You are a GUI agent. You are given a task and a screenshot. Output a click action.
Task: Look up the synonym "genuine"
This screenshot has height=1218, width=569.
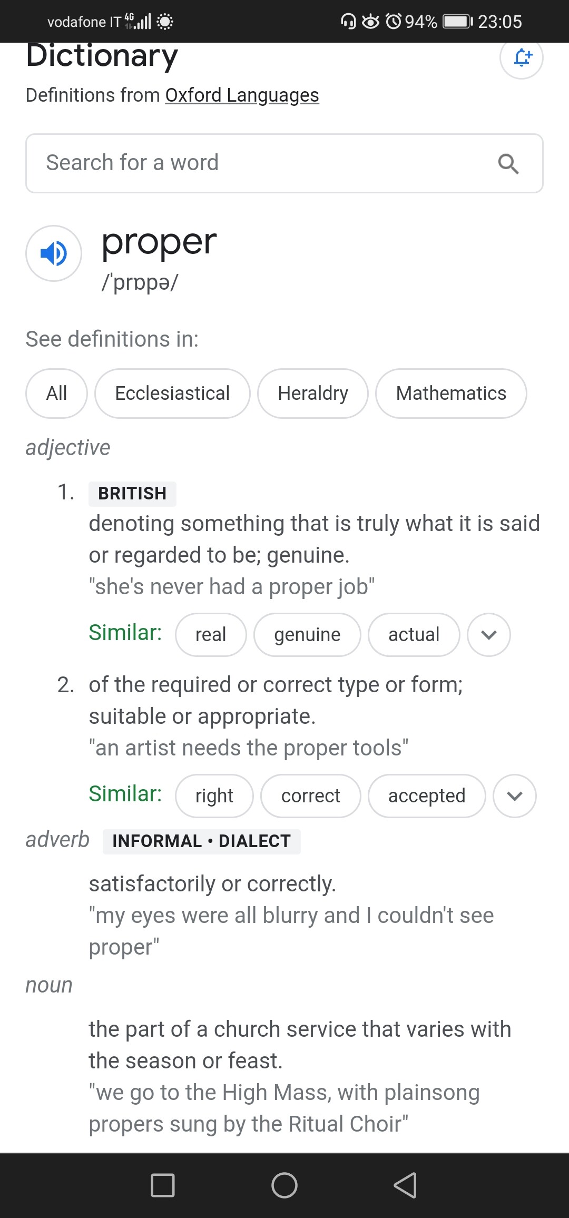pos(307,635)
